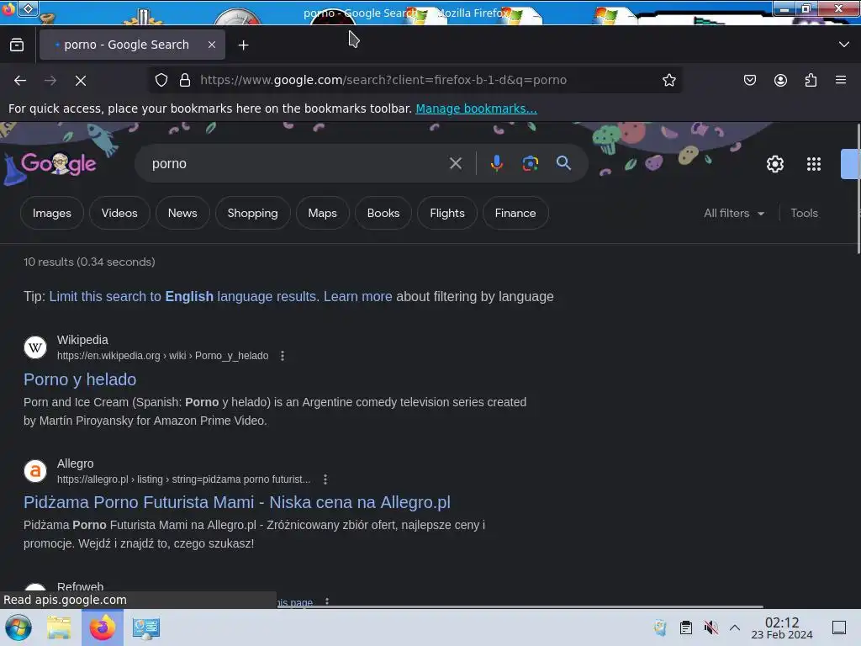861x646 pixels.
Task: Open the Manage bookmarks link
Action: click(x=476, y=109)
